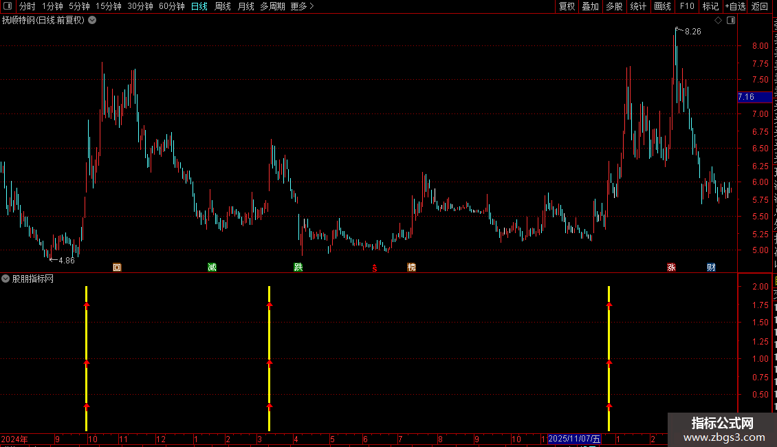The image size is (777, 447).
Task: Expand the 更多 periods menu
Action: (x=303, y=6)
